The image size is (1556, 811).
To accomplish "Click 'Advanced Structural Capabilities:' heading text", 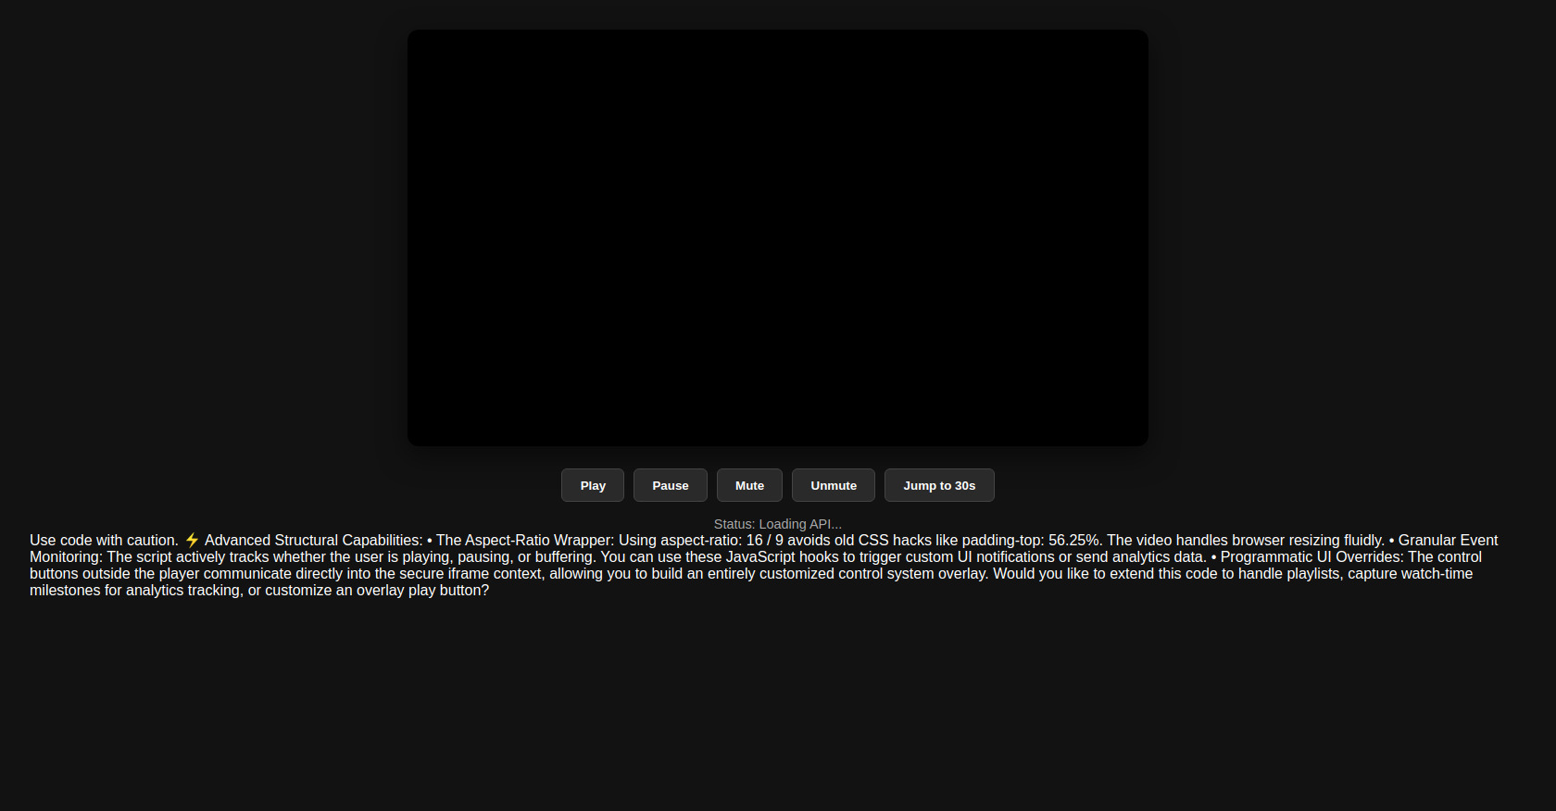I will [x=314, y=541].
